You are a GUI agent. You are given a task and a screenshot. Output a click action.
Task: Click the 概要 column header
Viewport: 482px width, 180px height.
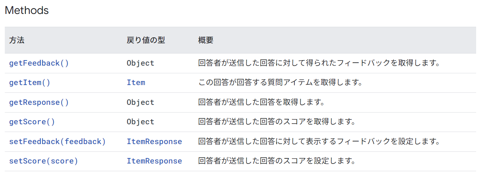tap(206, 40)
